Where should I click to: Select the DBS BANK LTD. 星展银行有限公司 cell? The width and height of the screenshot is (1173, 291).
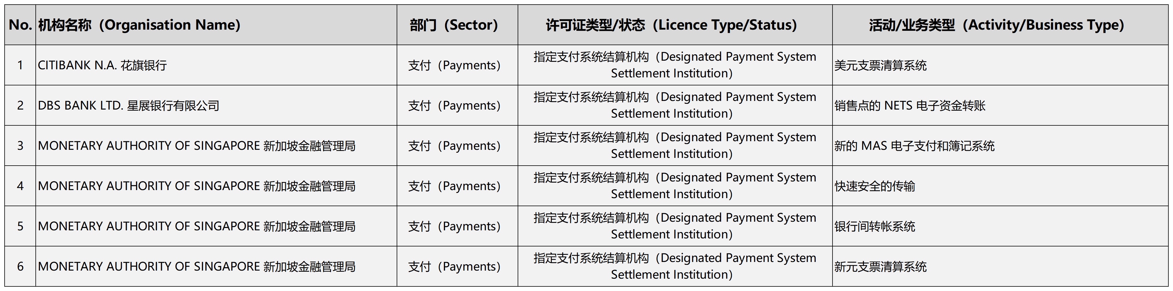tap(216, 106)
